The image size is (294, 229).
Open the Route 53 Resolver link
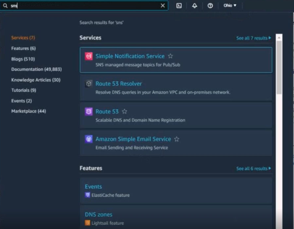119,84
